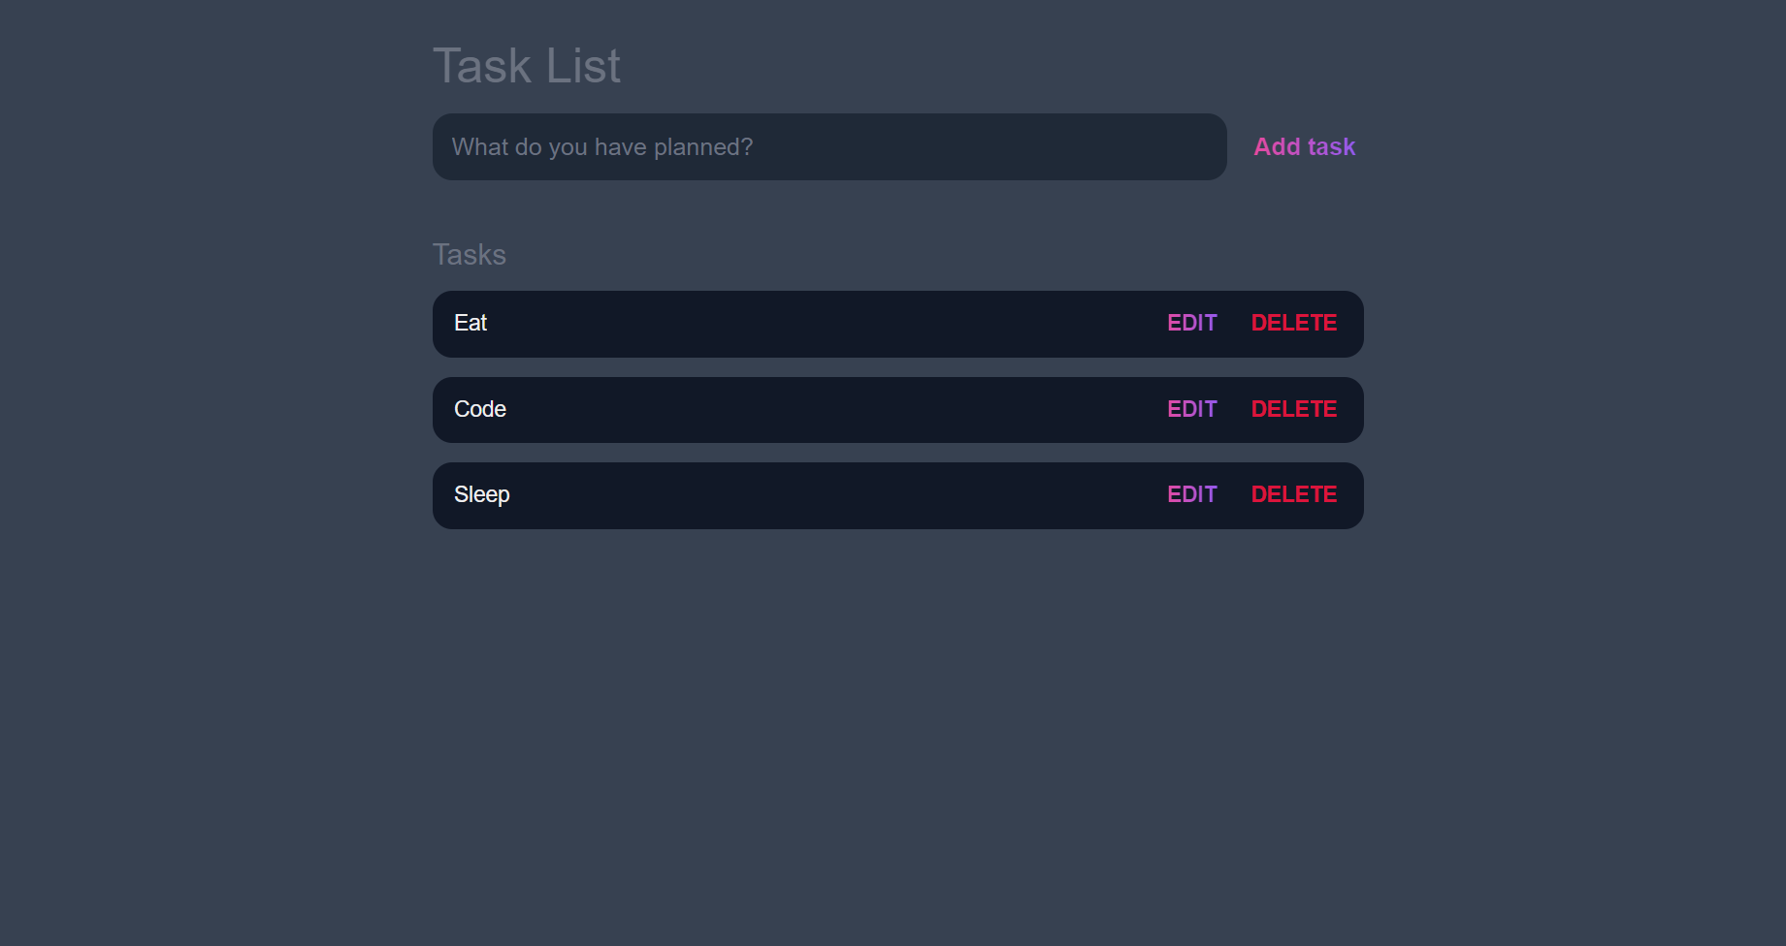The width and height of the screenshot is (1786, 946).
Task: Click the Tasks section heading
Action: [x=469, y=255]
